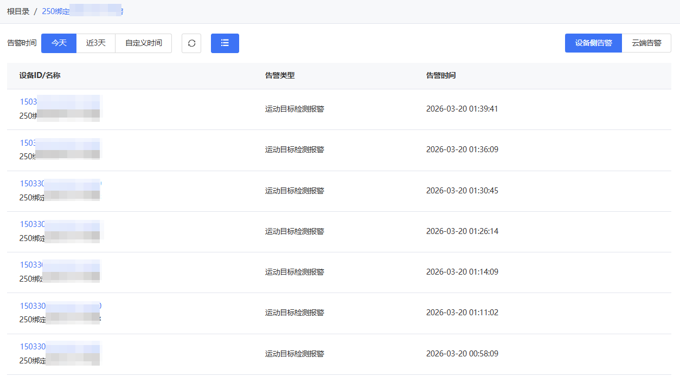This screenshot has width=680, height=377.
Task: Switch to the 设备侧告警 tab
Action: pyautogui.click(x=593, y=43)
